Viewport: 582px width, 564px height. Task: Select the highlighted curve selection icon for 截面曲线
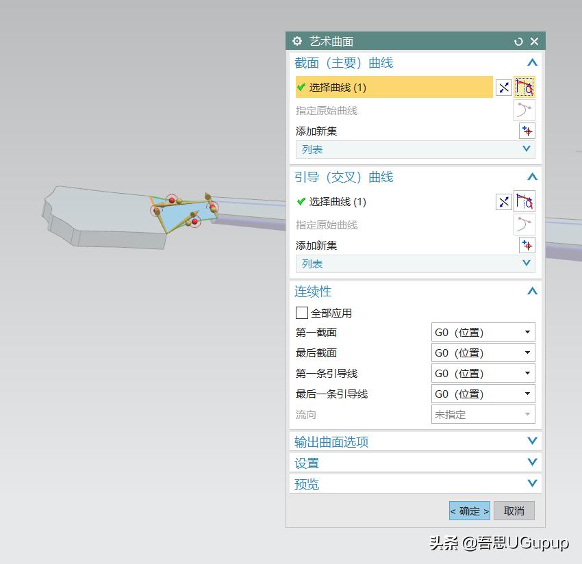pos(526,87)
